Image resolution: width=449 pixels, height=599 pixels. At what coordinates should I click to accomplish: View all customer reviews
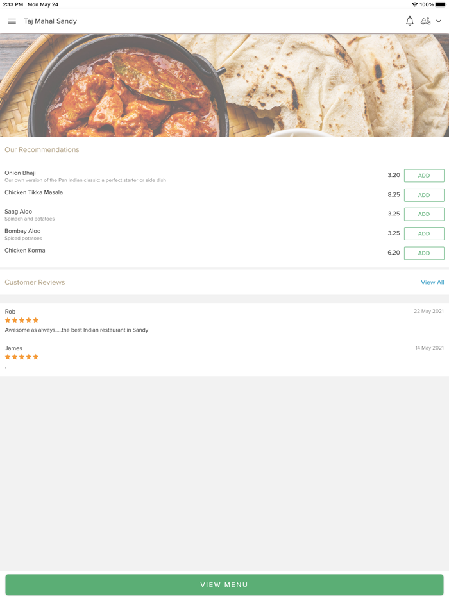click(432, 282)
